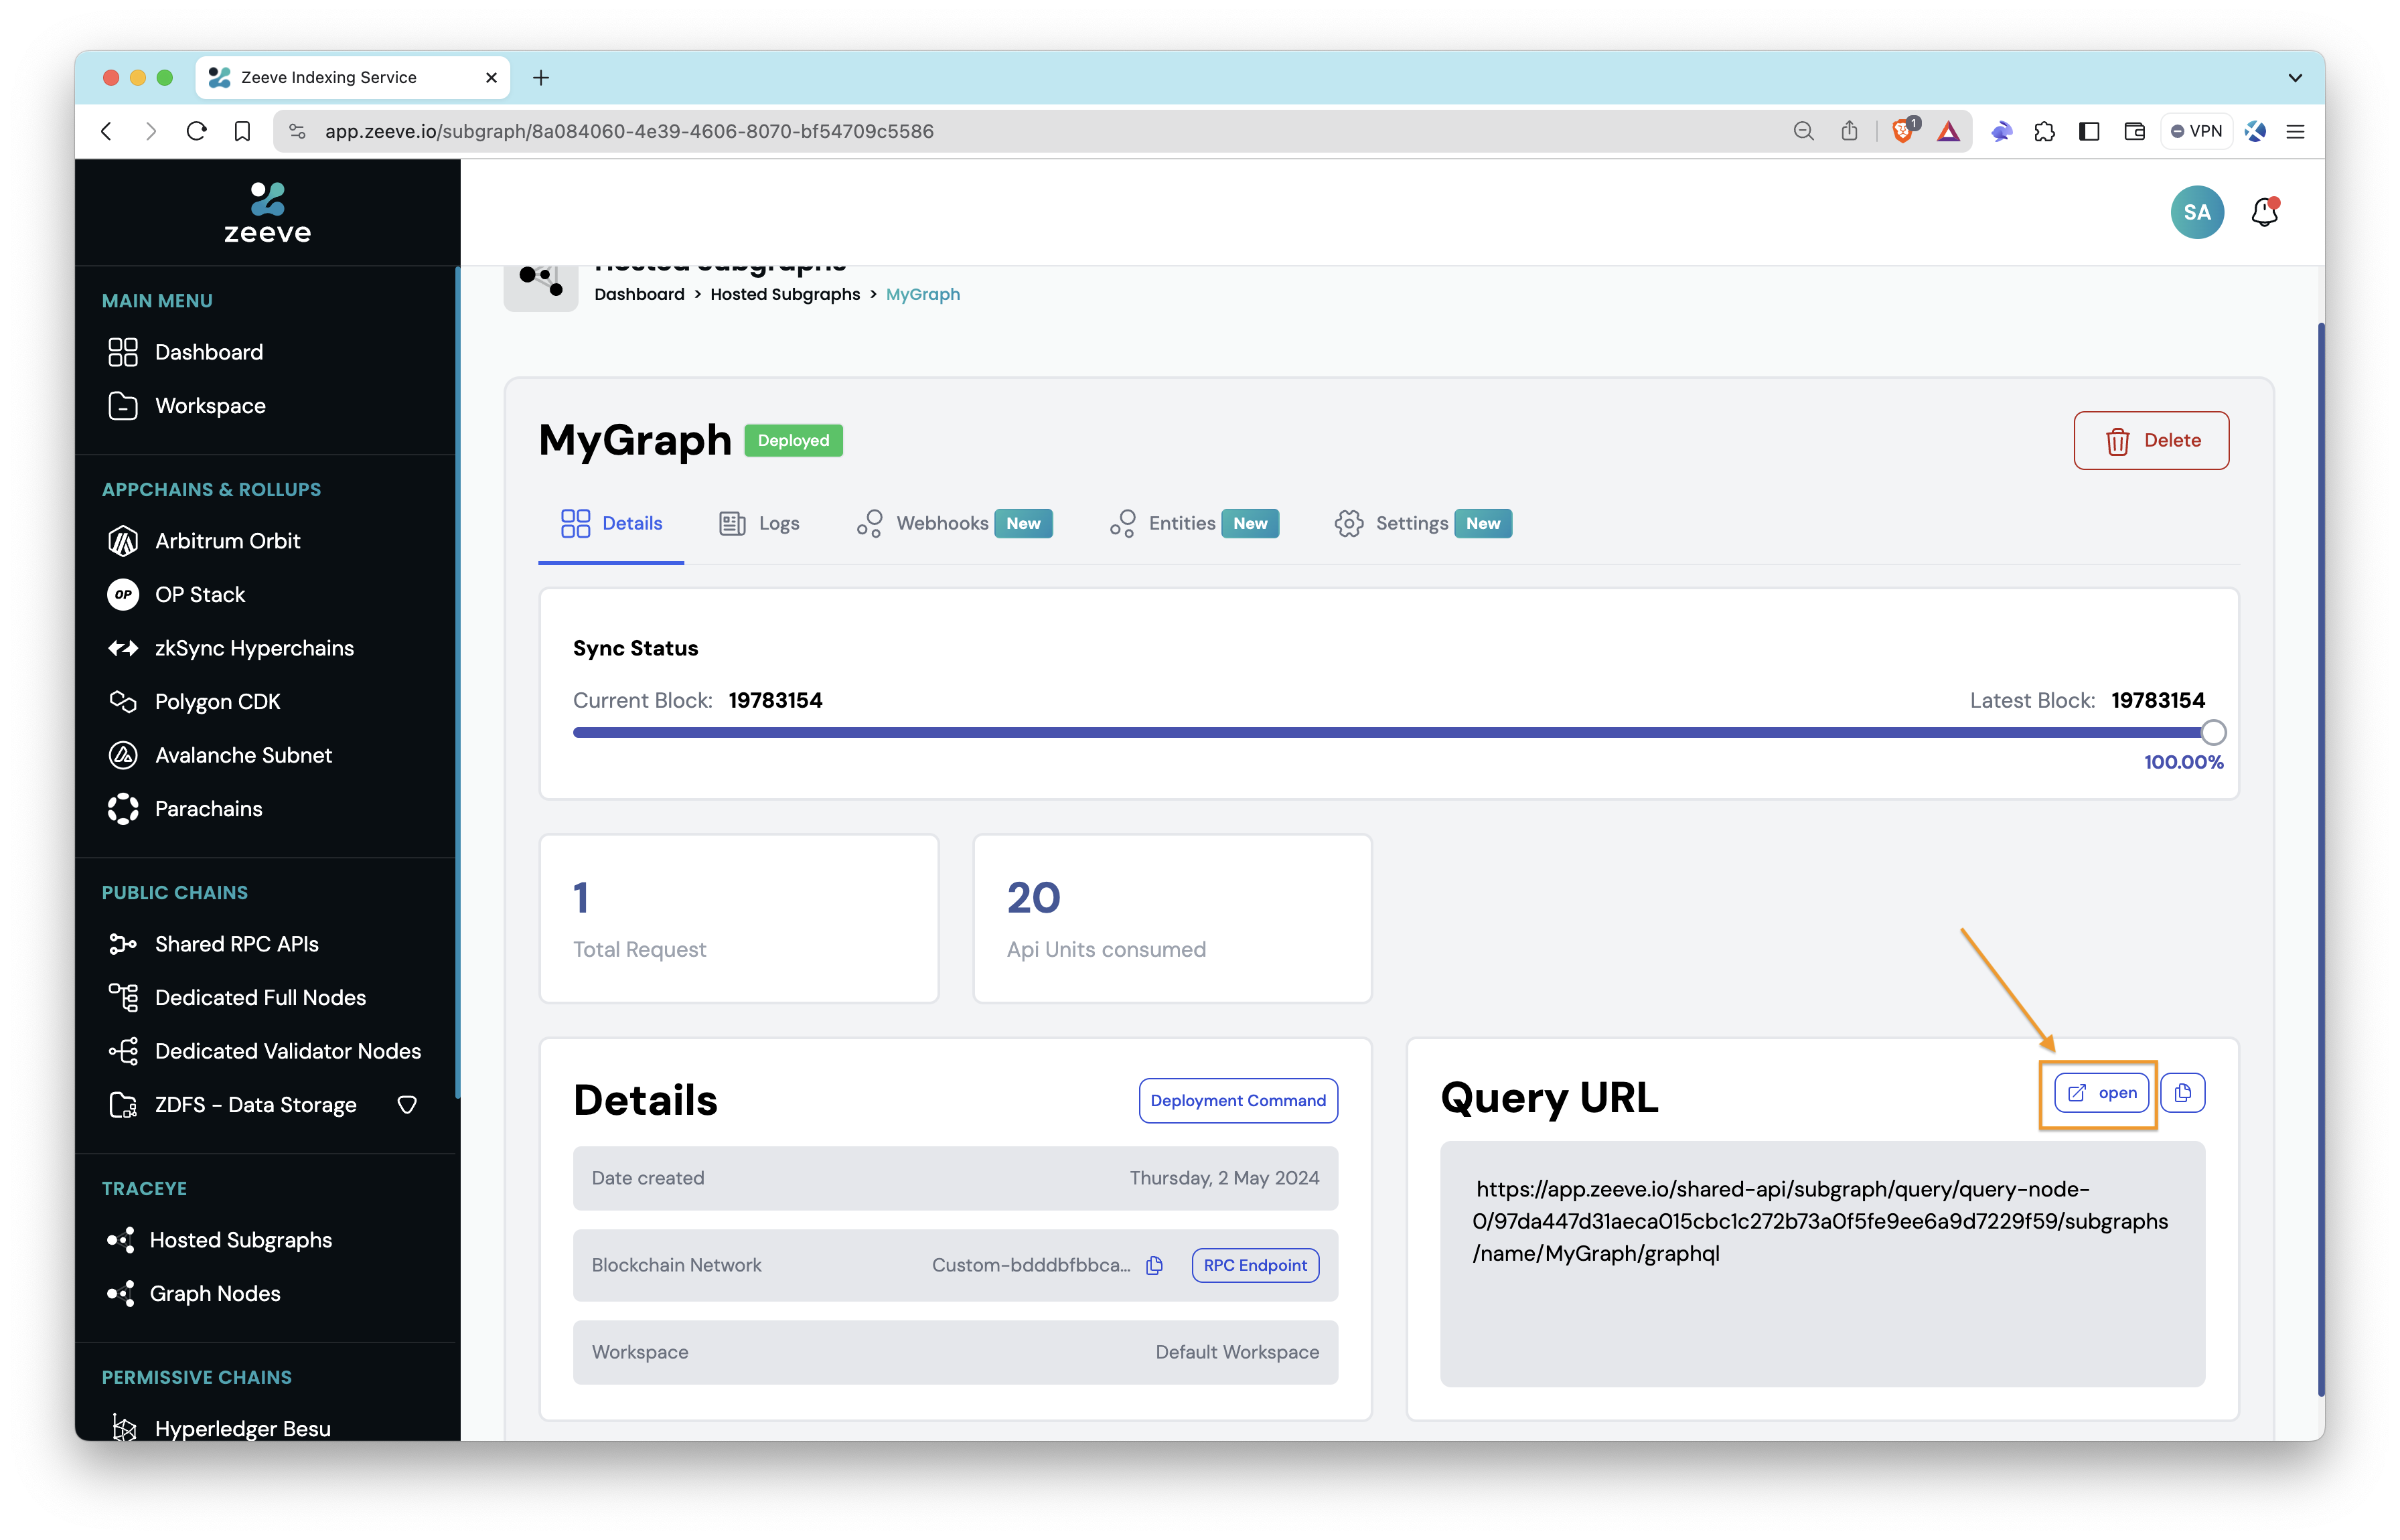The image size is (2400, 1540).
Task: Open the browser hamburger menu
Action: click(x=2295, y=131)
